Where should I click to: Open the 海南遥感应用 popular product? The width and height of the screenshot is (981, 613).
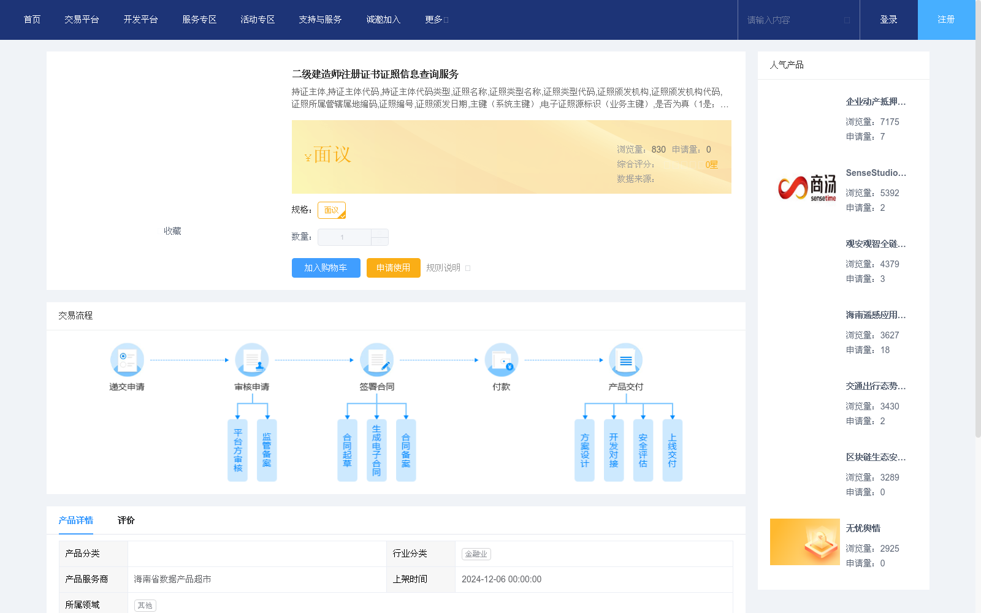tap(876, 315)
